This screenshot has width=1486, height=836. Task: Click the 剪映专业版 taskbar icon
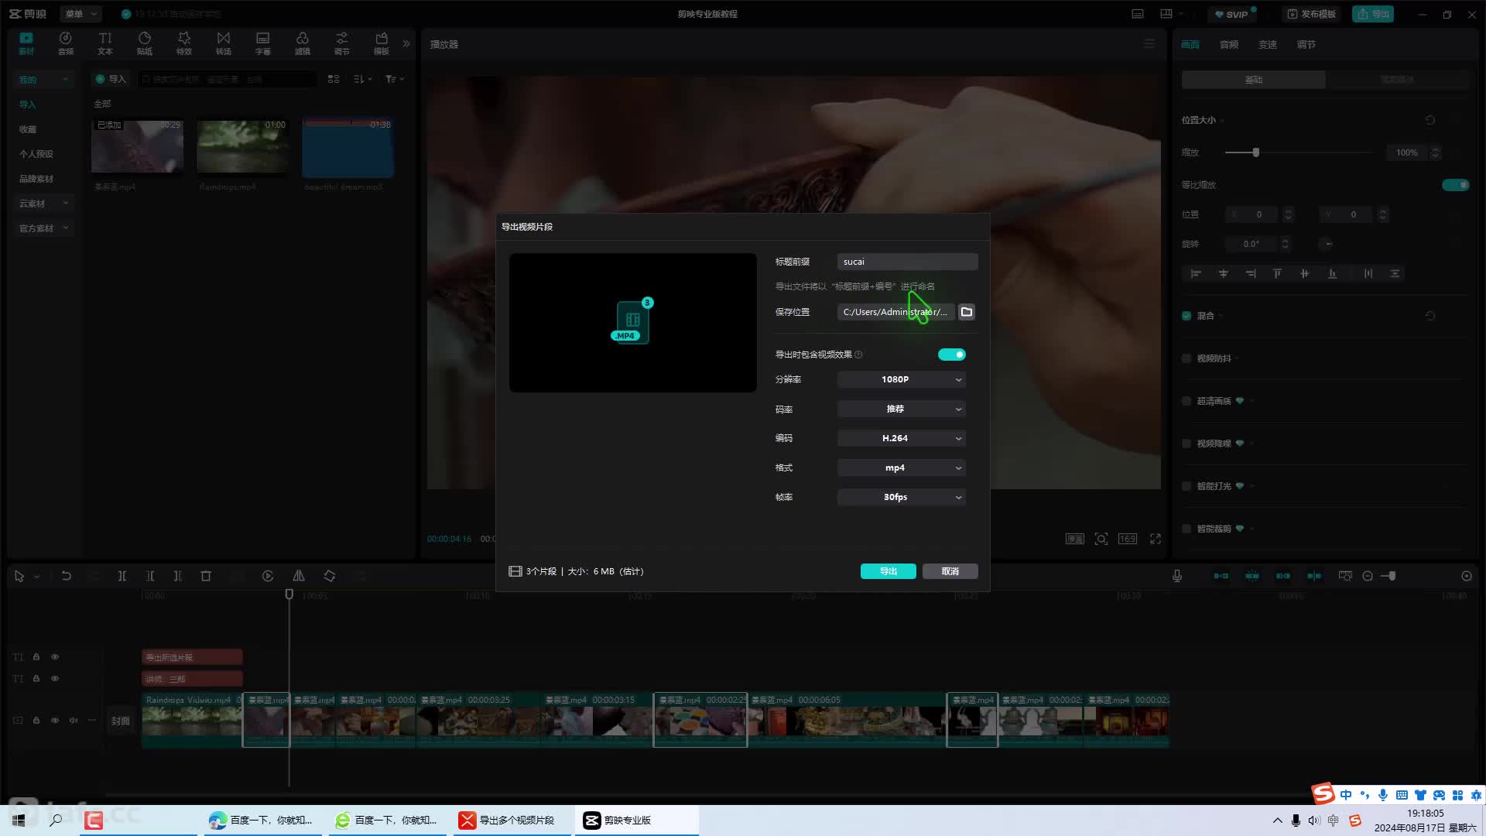coord(637,820)
